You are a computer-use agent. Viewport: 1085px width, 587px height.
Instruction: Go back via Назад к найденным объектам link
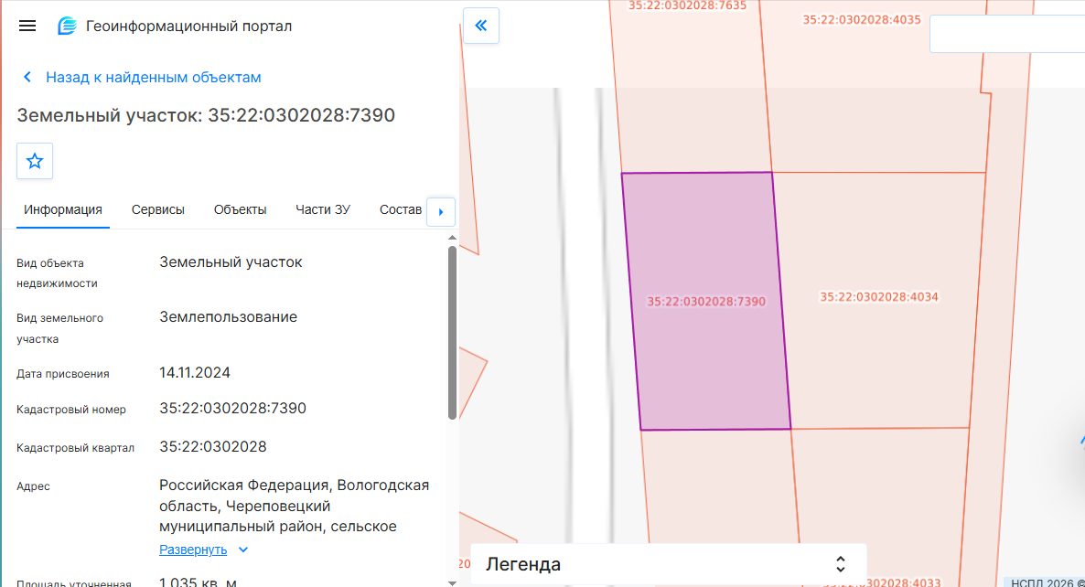(154, 78)
